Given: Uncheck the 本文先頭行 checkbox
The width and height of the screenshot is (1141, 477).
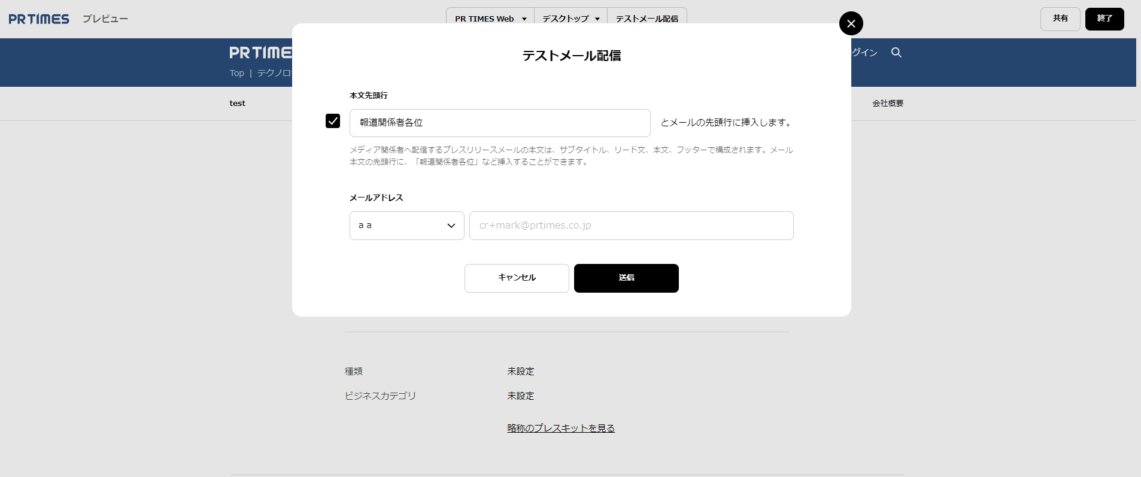Looking at the screenshot, I should point(333,121).
